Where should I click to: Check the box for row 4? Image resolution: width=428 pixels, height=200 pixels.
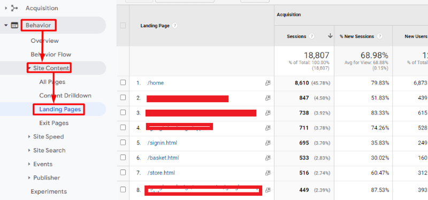pyautogui.click(x=123, y=127)
